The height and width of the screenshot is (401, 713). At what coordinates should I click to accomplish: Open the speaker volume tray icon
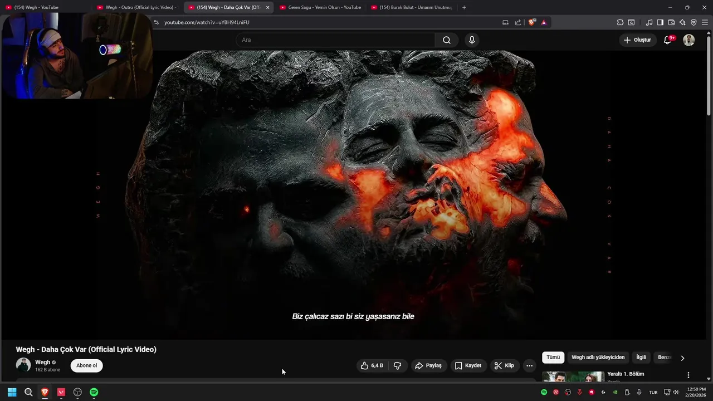[x=676, y=392]
